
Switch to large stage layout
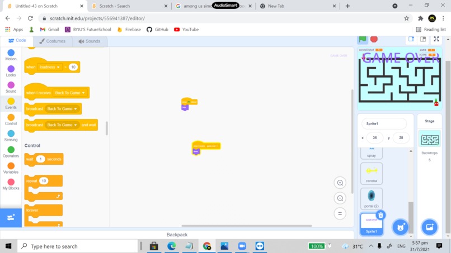pyautogui.click(x=423, y=39)
